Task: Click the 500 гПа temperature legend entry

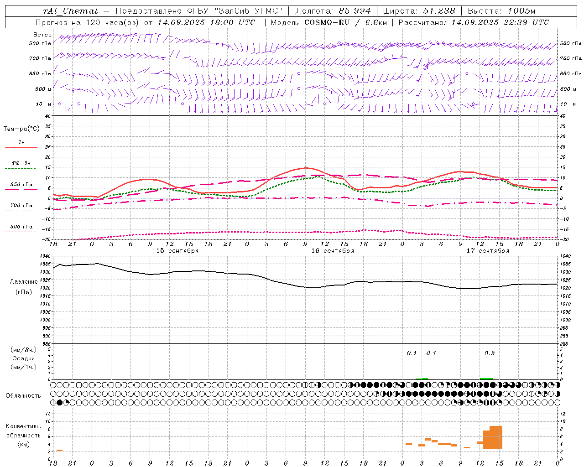Action: pos(21,229)
